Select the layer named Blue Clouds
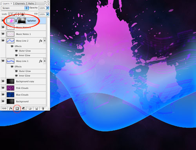This screenshot has width=196, height=150. [x=22, y=95]
